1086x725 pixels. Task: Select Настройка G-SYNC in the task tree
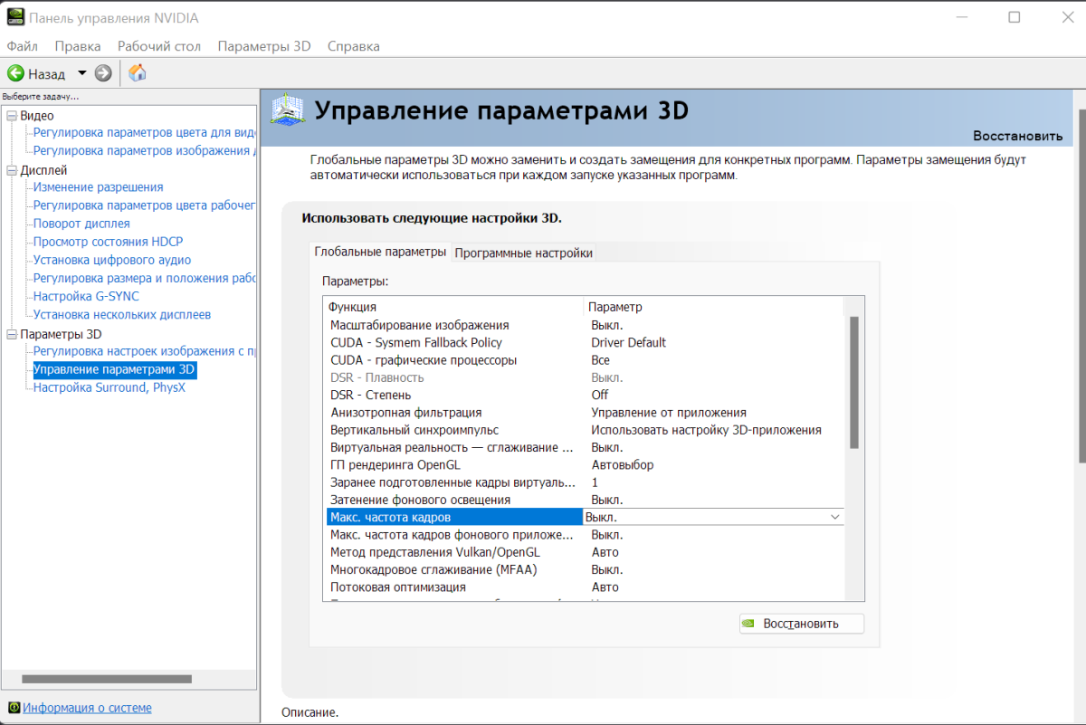click(x=86, y=296)
